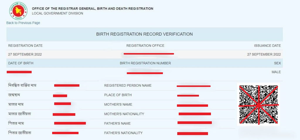Click the Registered Person Name label
Screen dimensions: 300x140
coord(128,85)
